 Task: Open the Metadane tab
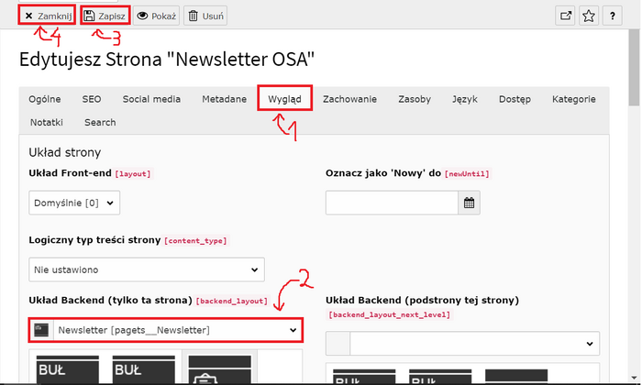(x=224, y=99)
